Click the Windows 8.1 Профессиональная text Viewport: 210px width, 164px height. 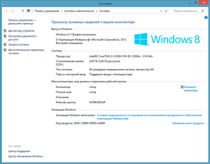click(76, 35)
